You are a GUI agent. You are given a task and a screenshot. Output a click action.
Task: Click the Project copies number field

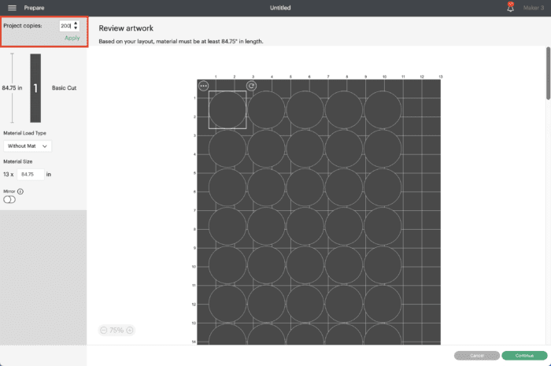pyautogui.click(x=65, y=26)
